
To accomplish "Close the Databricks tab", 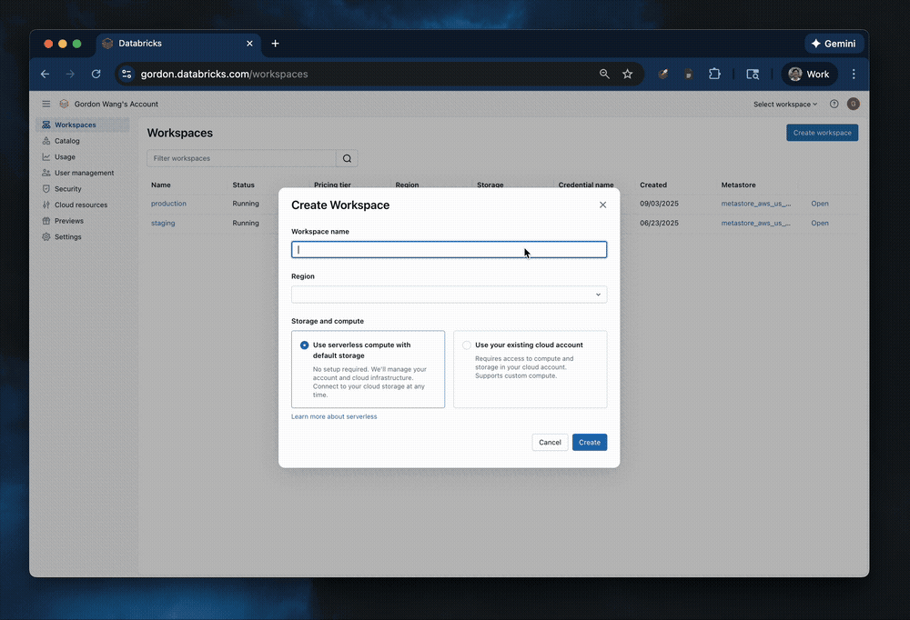I will [249, 44].
